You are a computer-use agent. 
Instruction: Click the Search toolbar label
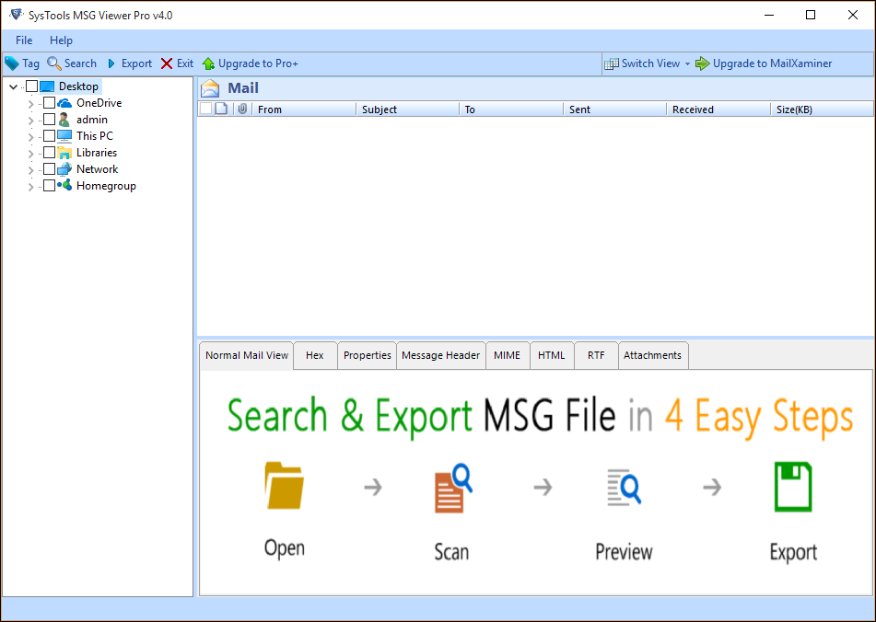[80, 63]
